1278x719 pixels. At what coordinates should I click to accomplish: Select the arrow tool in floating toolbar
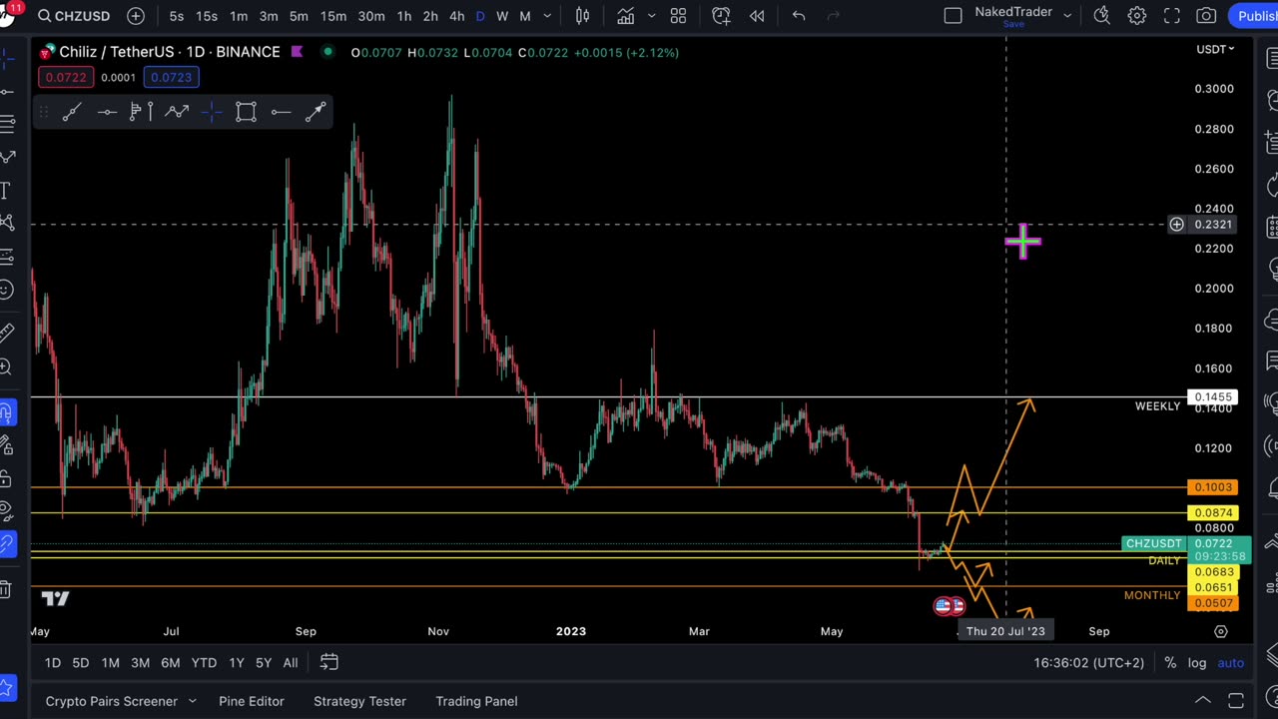[316, 112]
